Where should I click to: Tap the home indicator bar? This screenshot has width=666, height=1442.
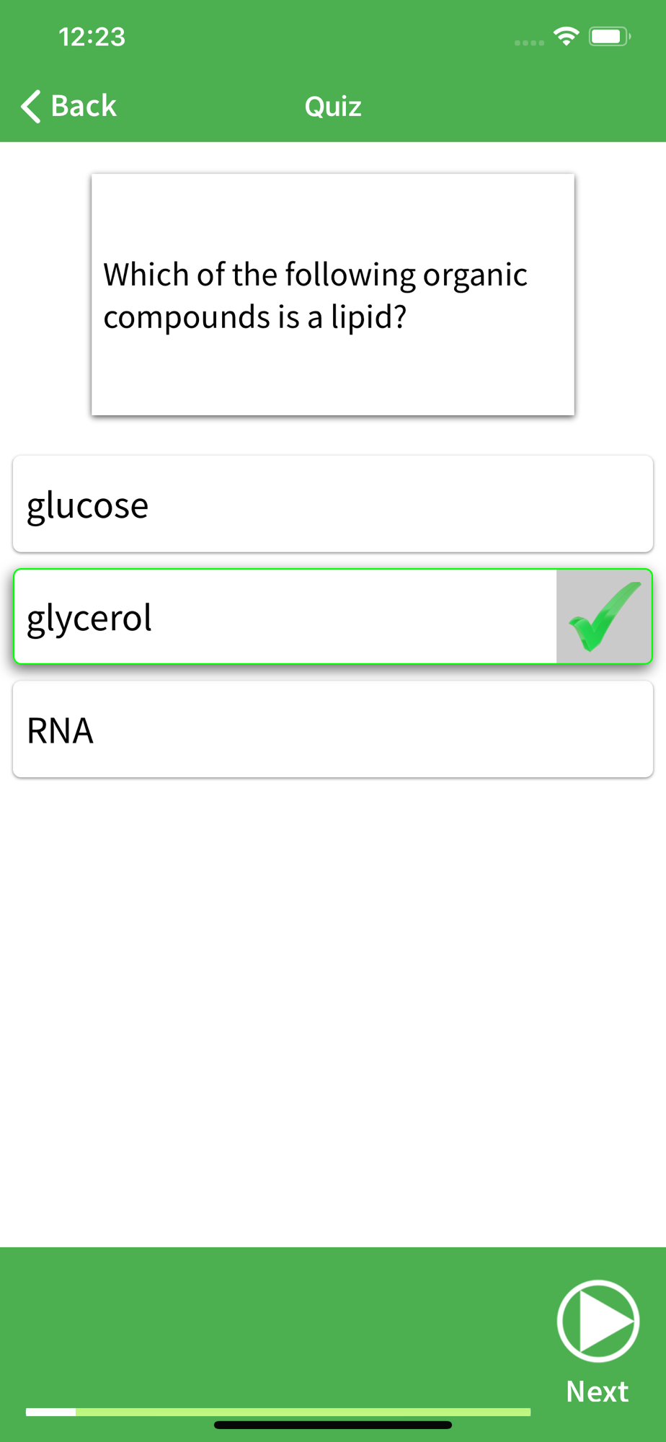click(x=333, y=1425)
